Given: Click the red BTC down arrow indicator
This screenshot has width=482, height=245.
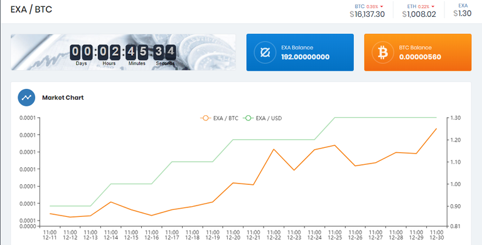Looking at the screenshot, I should (x=382, y=6).
